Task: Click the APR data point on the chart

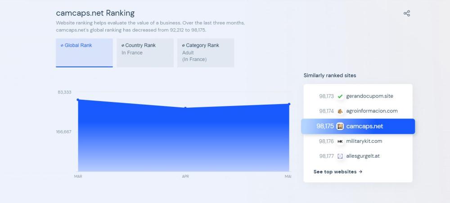Action: [x=185, y=108]
